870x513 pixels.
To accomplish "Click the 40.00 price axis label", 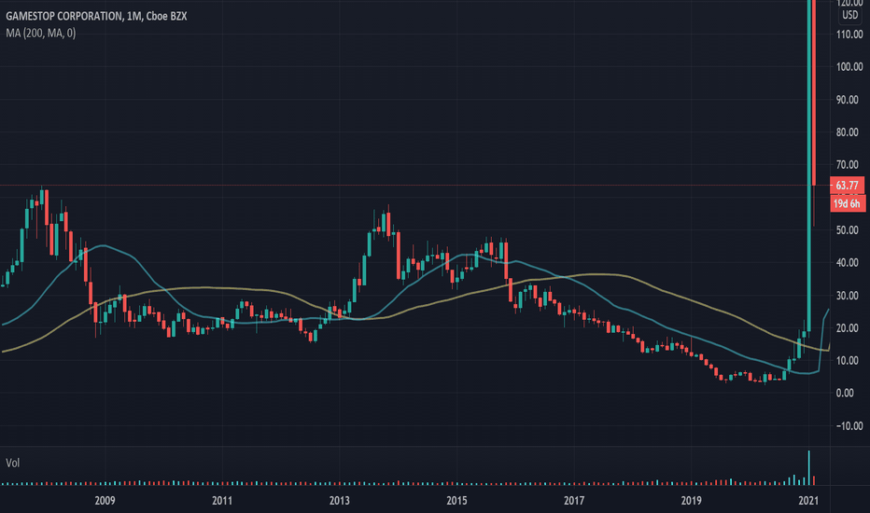I will click(848, 262).
